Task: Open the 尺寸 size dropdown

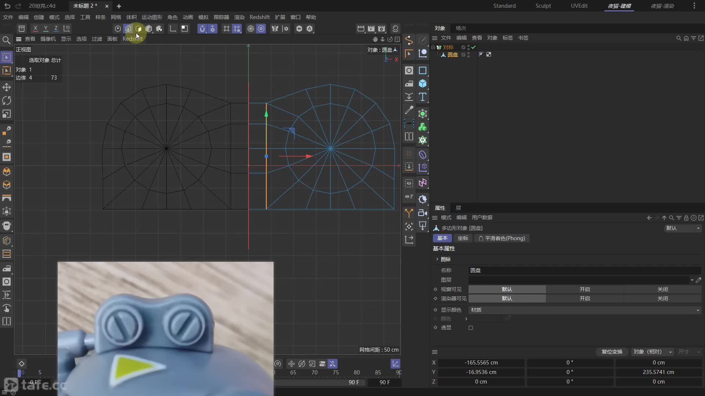Action: pyautogui.click(x=689, y=352)
